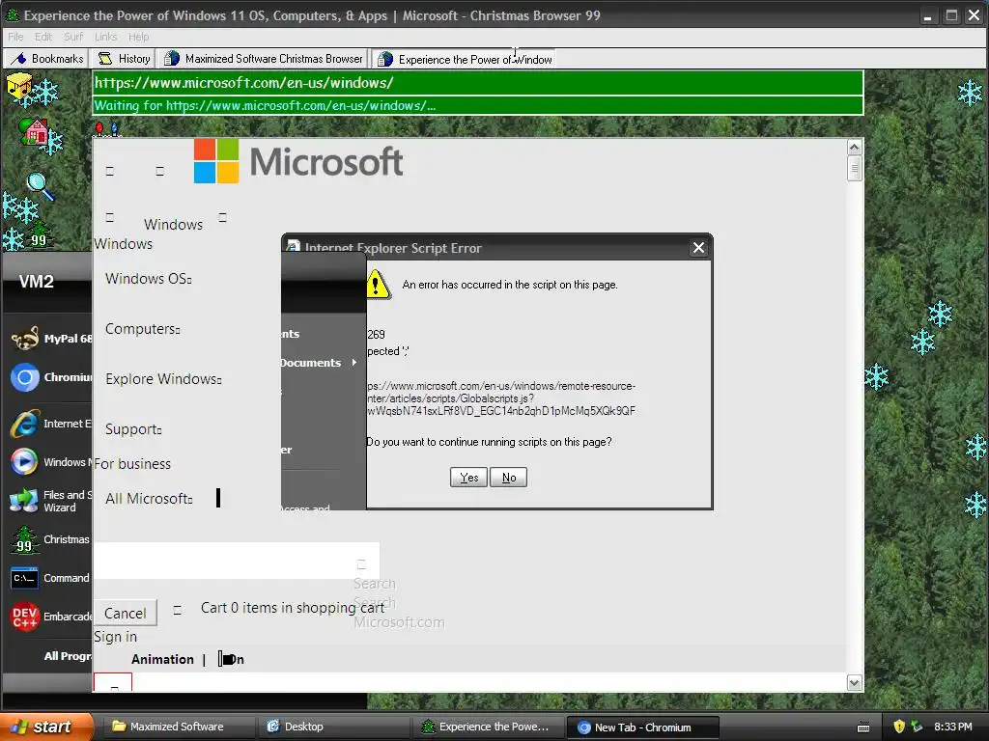Click the For business link

coord(132,464)
